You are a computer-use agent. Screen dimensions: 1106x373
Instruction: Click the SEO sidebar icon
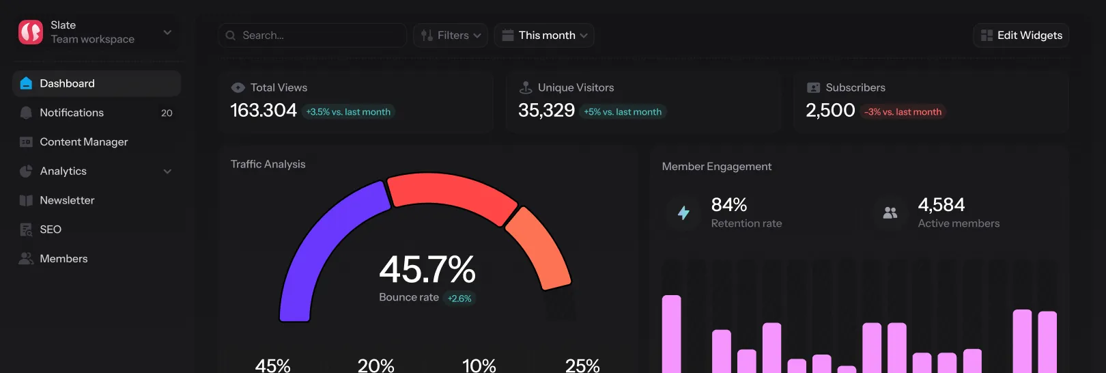[26, 230]
